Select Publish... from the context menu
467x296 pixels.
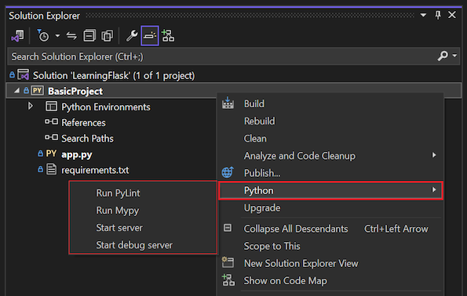pyautogui.click(x=262, y=173)
